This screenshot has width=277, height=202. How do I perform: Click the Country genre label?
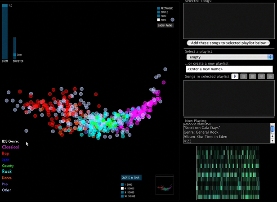8,166
